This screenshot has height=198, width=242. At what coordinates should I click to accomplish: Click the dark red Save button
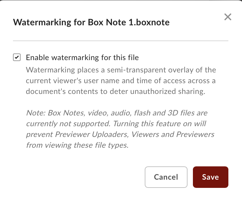coord(210,177)
